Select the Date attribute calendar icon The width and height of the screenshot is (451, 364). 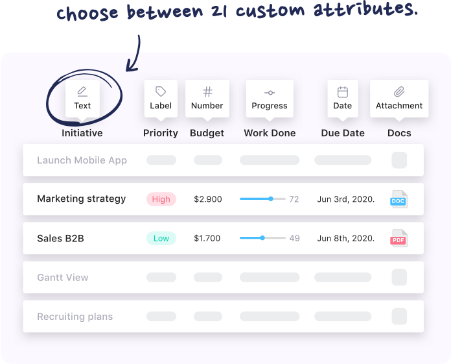[343, 91]
